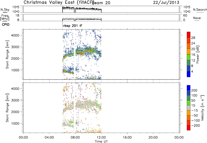The image size is (207, 143).
Task: Click the date '22/Jul/2013'
Action: tap(166, 2)
